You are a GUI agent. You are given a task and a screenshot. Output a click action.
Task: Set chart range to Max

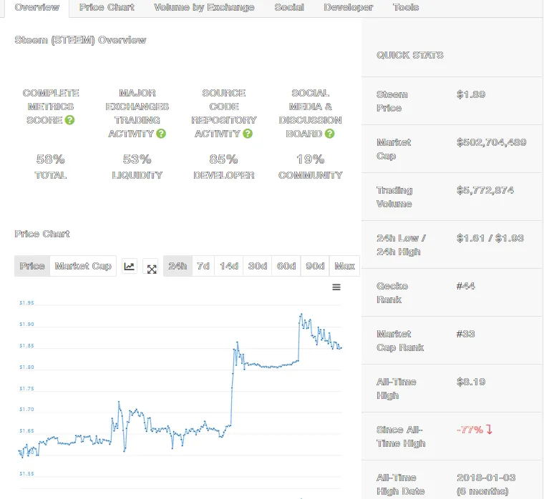tap(344, 266)
